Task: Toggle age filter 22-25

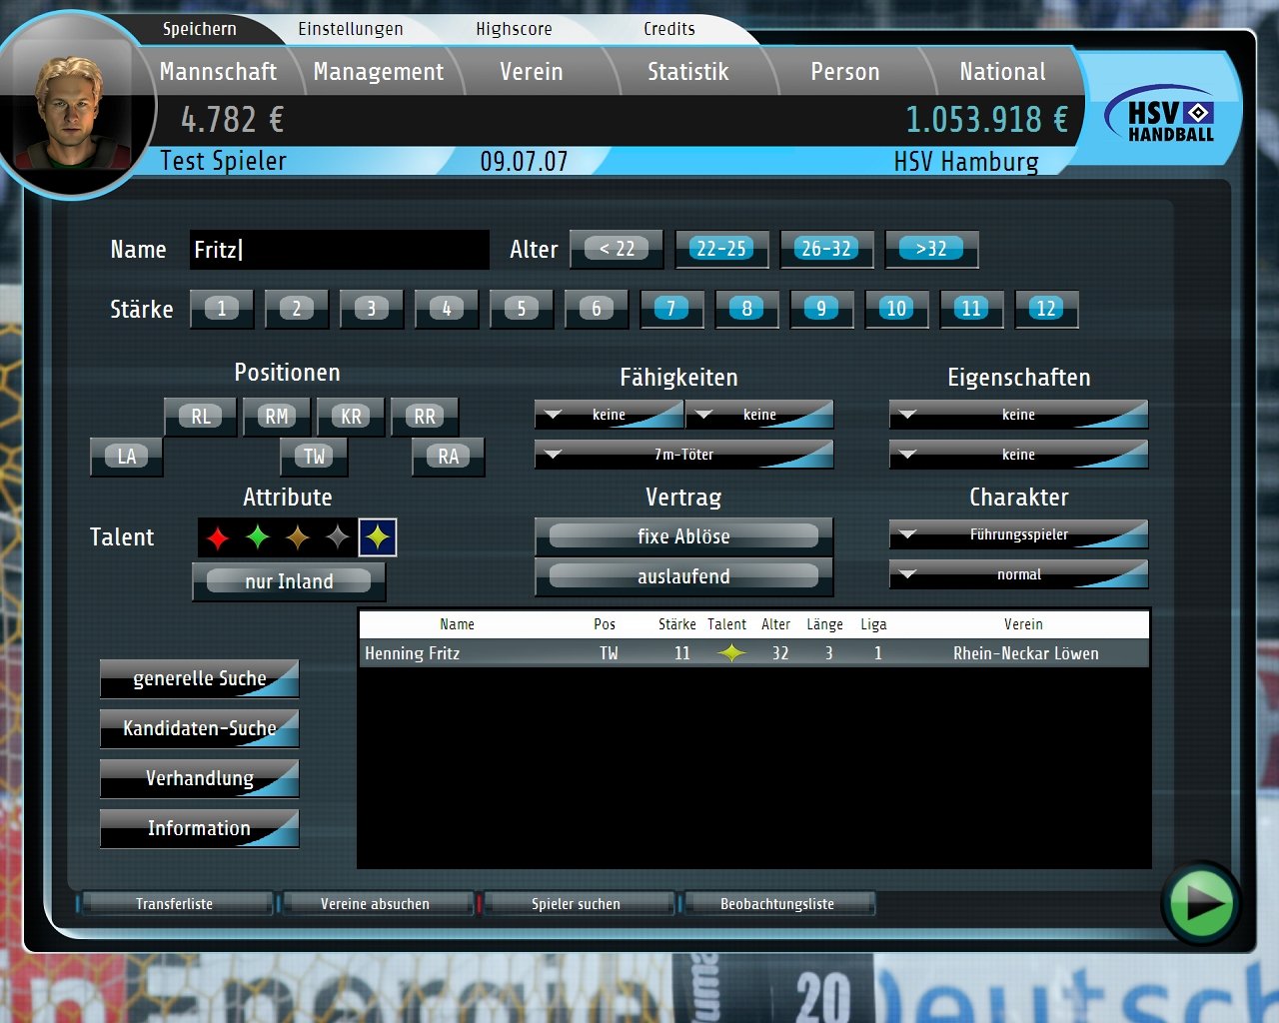Action: click(721, 249)
